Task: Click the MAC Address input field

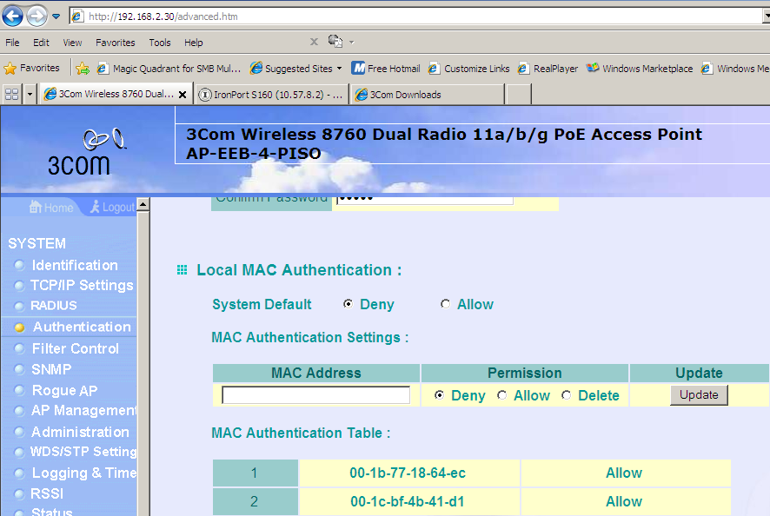Action: (315, 395)
